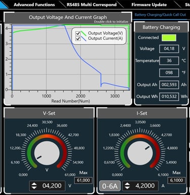Viewport: 190px width, 195px height.
Task: Click Temperature Celsius field showing 36
Action: (169, 60)
